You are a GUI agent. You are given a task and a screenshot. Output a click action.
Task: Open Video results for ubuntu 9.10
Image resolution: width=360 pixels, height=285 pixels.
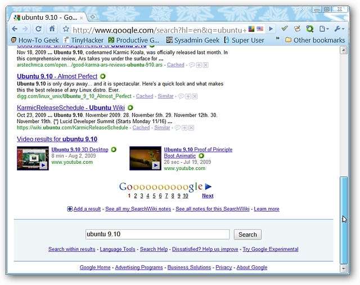(x=57, y=139)
